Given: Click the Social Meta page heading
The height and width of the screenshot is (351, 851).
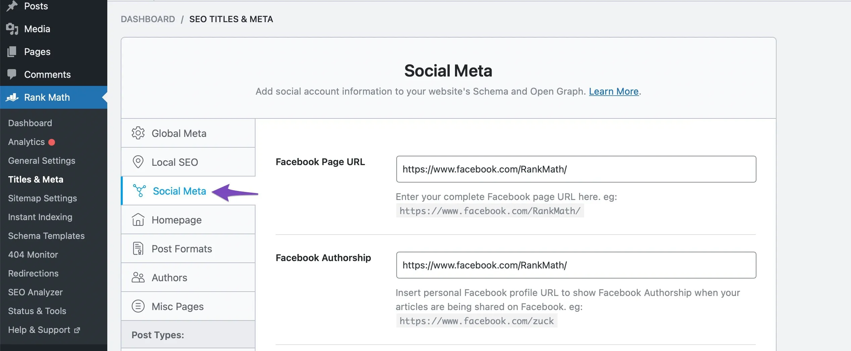Looking at the screenshot, I should point(448,71).
